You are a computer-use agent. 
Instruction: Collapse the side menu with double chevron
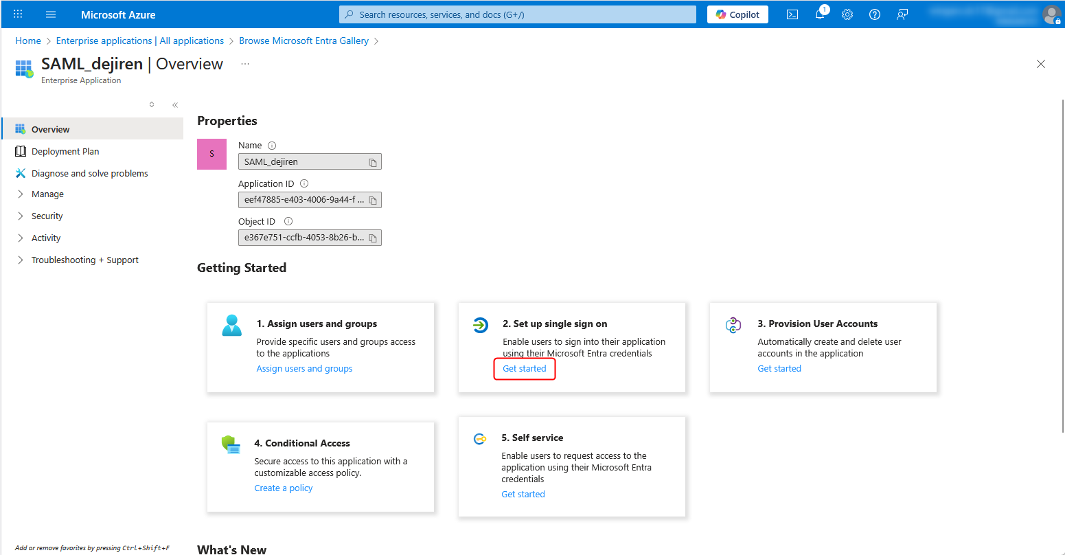175,105
